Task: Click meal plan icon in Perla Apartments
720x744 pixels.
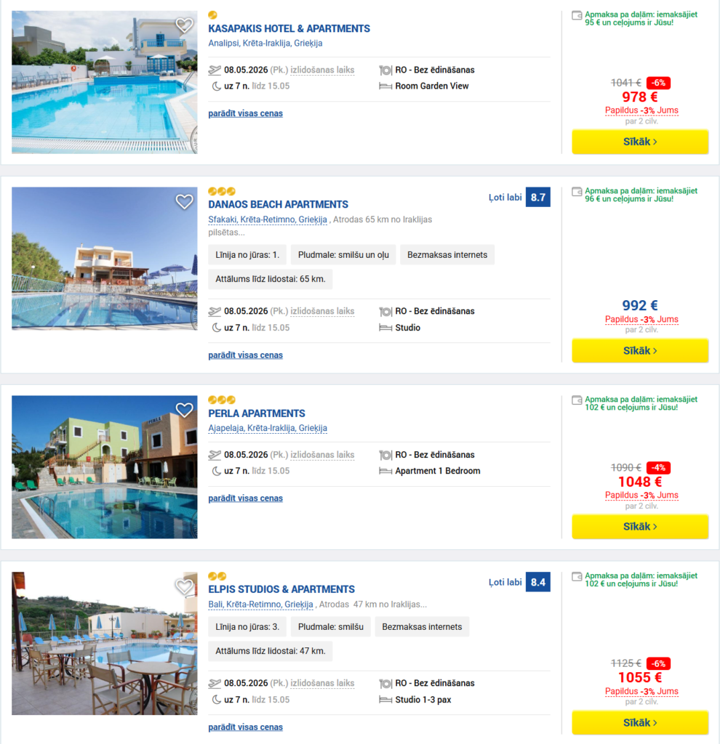Action: (385, 455)
